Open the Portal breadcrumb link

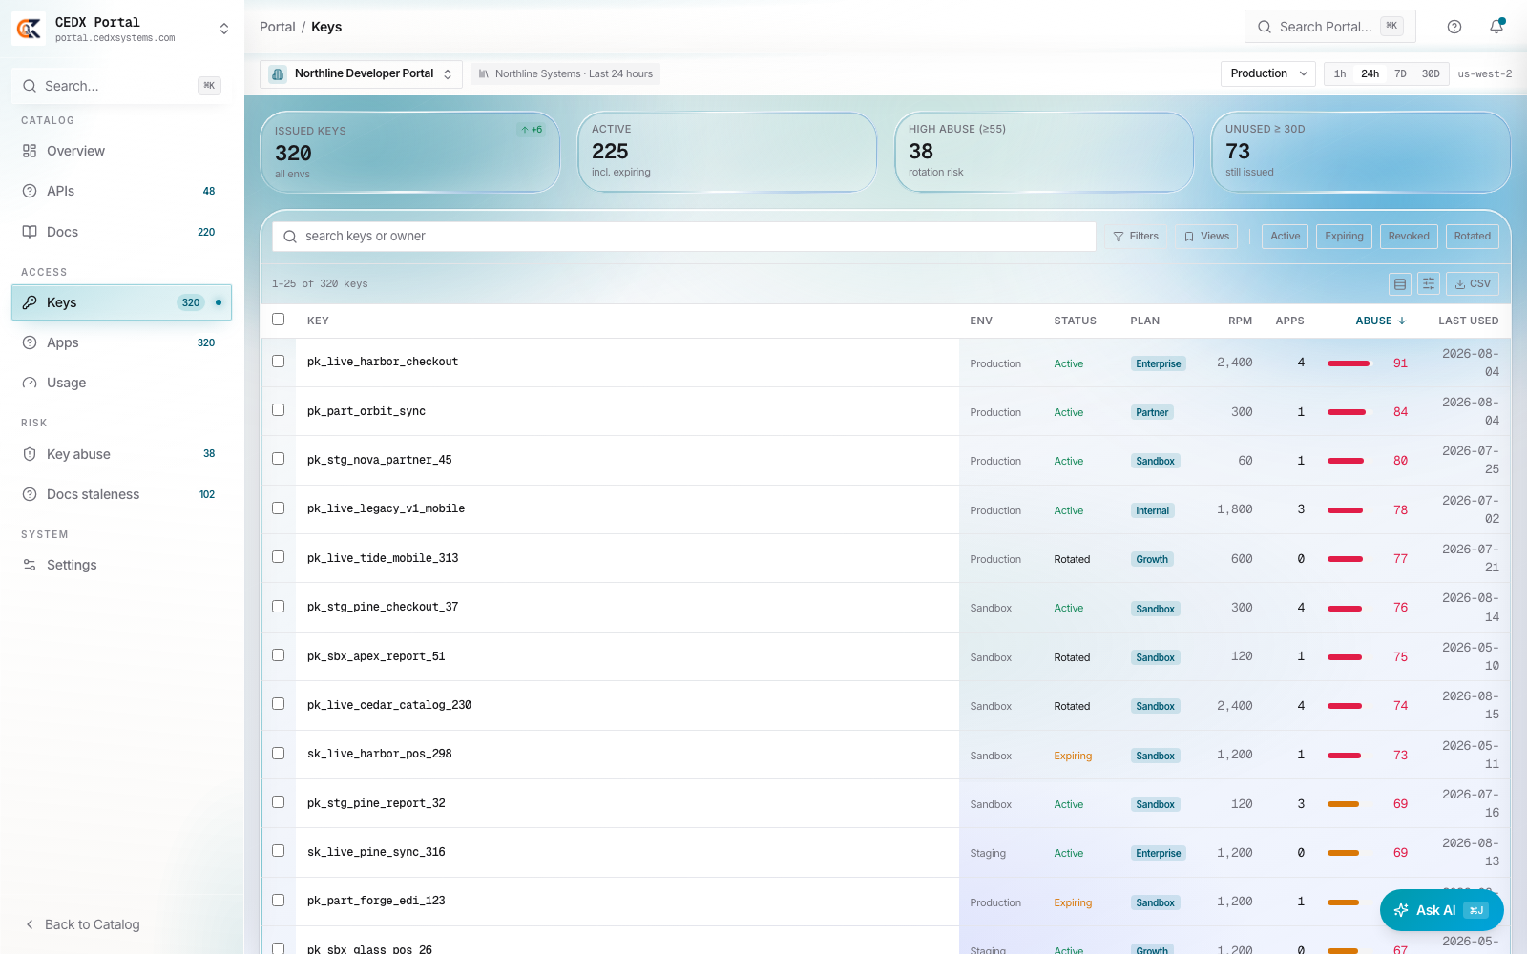tap(278, 27)
